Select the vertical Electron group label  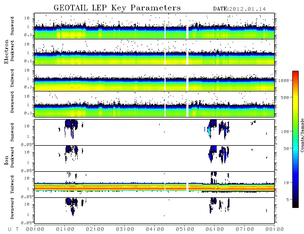[x=6, y=52]
